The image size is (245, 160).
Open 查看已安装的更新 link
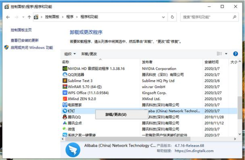[x=25, y=40]
